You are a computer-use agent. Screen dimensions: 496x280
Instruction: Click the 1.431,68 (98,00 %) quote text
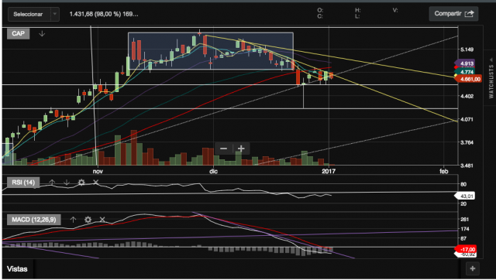[x=104, y=14]
